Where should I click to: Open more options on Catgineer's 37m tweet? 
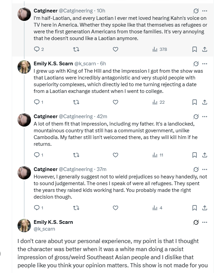[205, 169]
